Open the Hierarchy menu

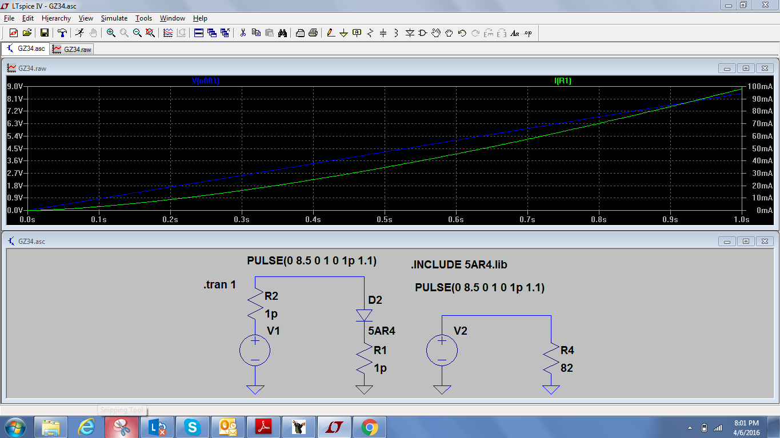point(56,18)
